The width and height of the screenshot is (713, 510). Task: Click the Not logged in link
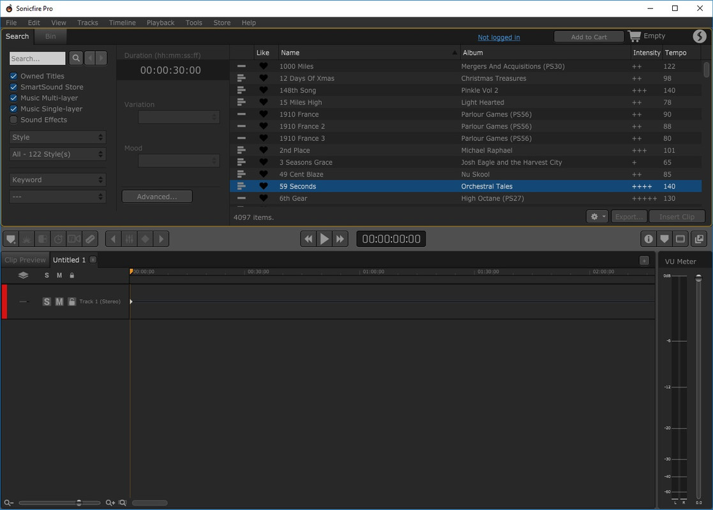[x=499, y=37]
